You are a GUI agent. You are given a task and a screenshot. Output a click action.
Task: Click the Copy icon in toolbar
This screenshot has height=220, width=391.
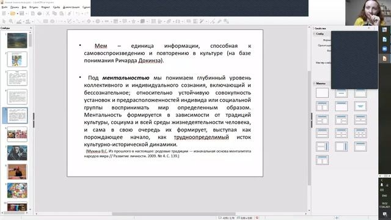pyautogui.click(x=54, y=13)
